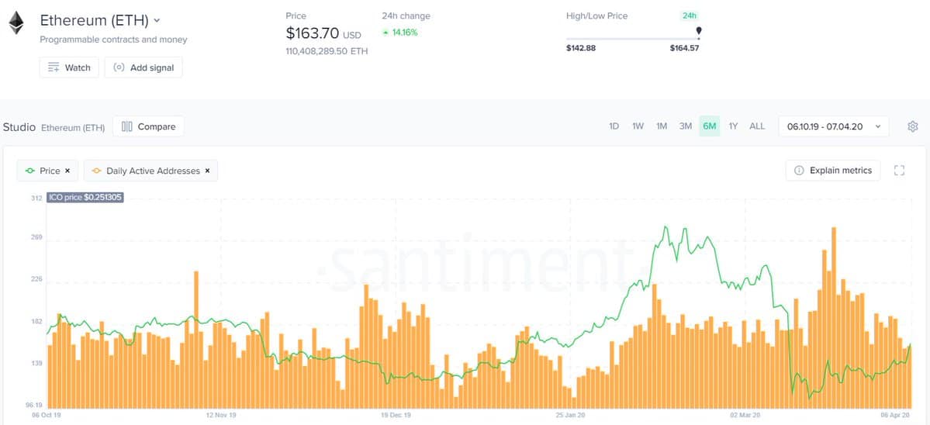Viewport: 930px width, 425px height.
Task: Select the 1D time range
Action: click(614, 126)
